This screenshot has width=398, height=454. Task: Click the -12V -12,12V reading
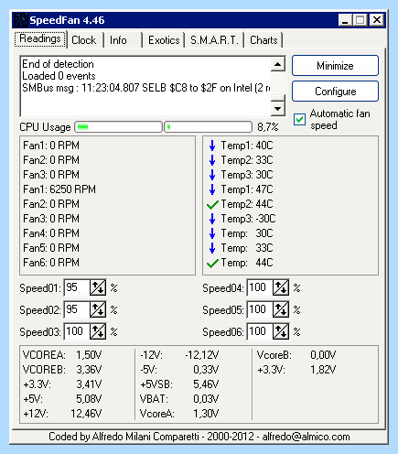pos(179,355)
